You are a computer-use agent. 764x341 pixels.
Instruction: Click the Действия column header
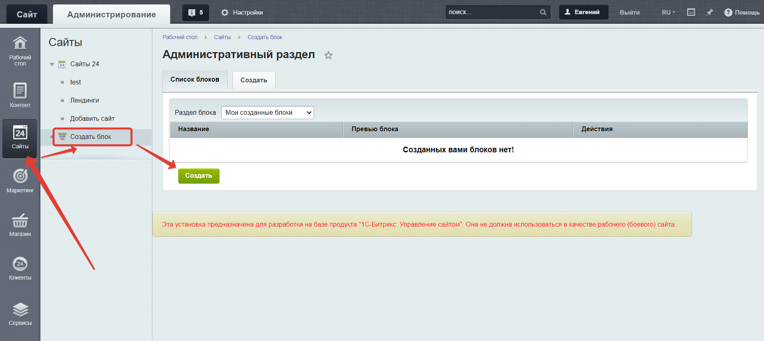660,129
